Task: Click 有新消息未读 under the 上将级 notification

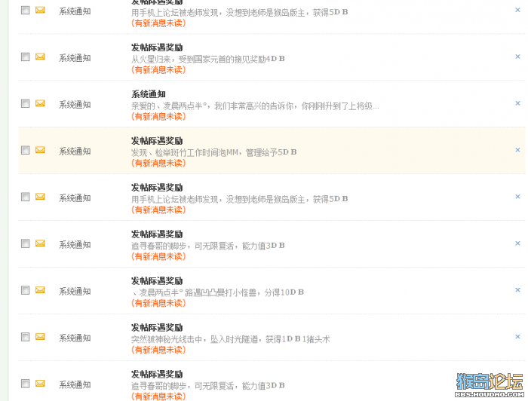Action: coord(158,117)
